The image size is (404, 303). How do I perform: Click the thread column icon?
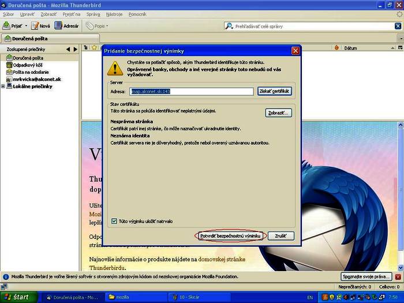(86, 48)
